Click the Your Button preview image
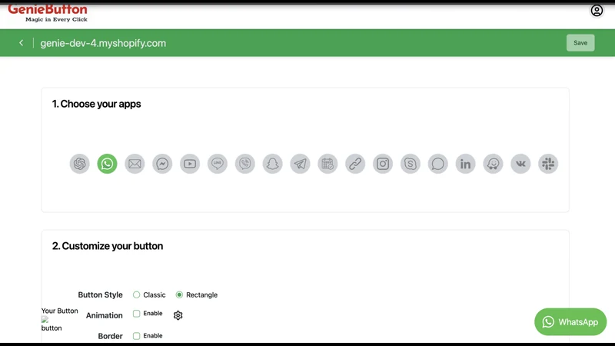 click(52, 324)
